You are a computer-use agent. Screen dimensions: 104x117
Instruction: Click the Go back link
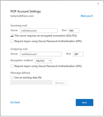(x=15, y=102)
